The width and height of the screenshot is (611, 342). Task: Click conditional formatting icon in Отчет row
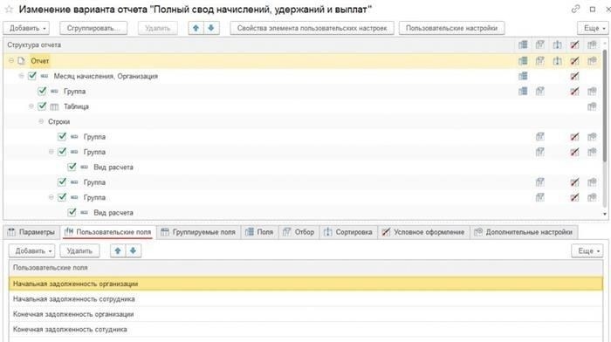pos(574,61)
